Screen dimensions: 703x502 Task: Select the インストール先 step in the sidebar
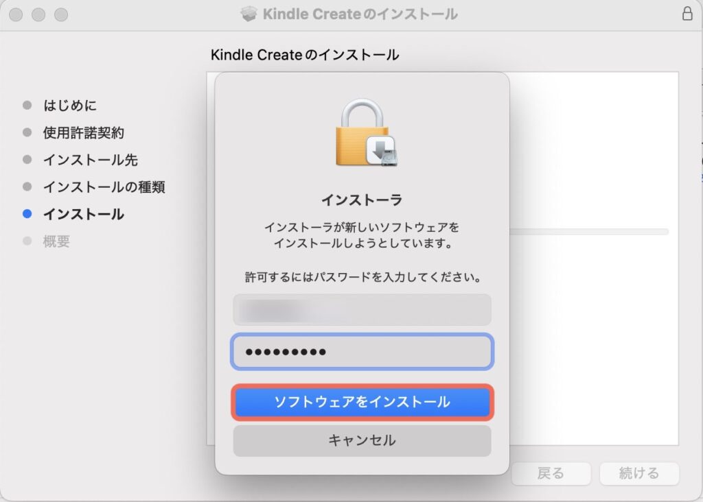click(91, 160)
